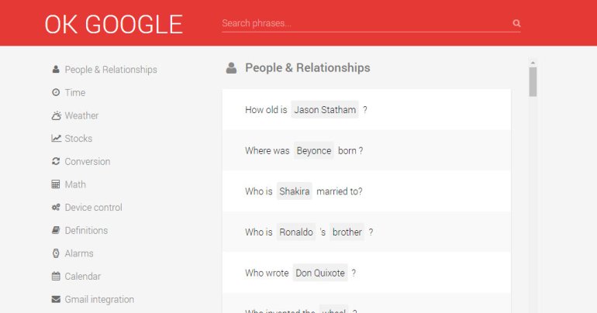Click the Device control gears icon
The height and width of the screenshot is (313, 597).
pyautogui.click(x=56, y=208)
